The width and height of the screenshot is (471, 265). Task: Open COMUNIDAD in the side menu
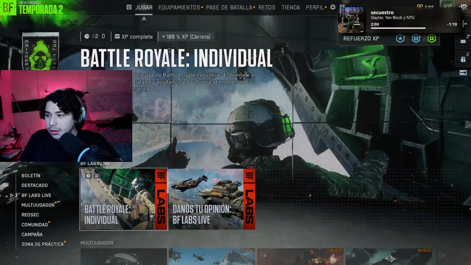click(35, 225)
